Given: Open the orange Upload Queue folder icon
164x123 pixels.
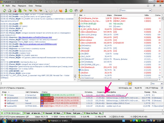Looking at the screenshot, I should [x=35, y=11].
